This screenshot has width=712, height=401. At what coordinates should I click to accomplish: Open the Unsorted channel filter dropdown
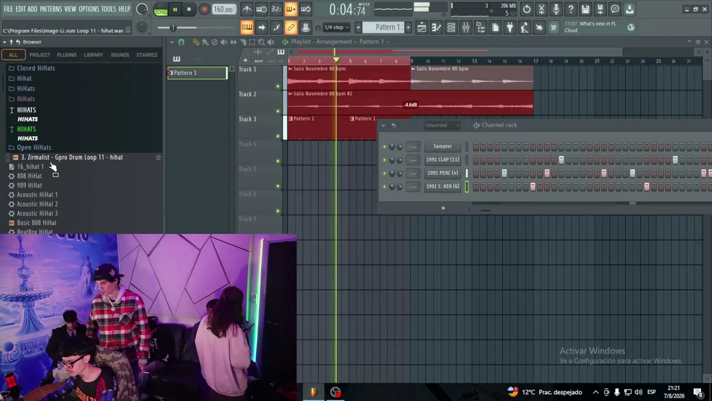(442, 125)
